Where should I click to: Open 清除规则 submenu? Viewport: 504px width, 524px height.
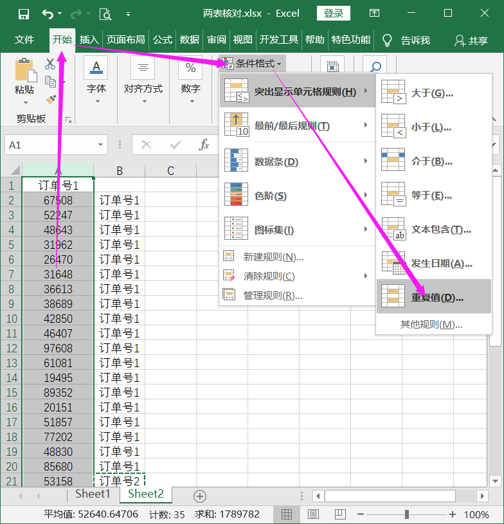tap(298, 276)
